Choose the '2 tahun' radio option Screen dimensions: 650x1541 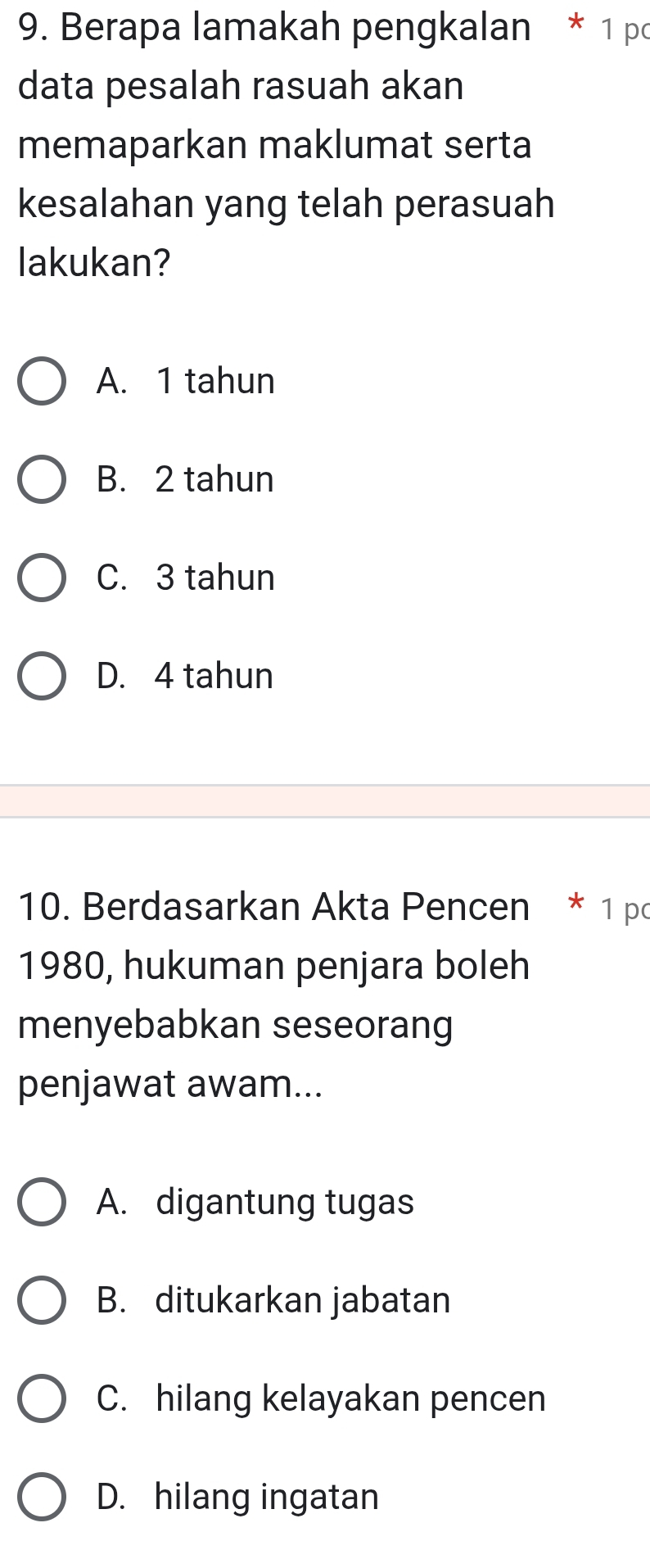41,480
